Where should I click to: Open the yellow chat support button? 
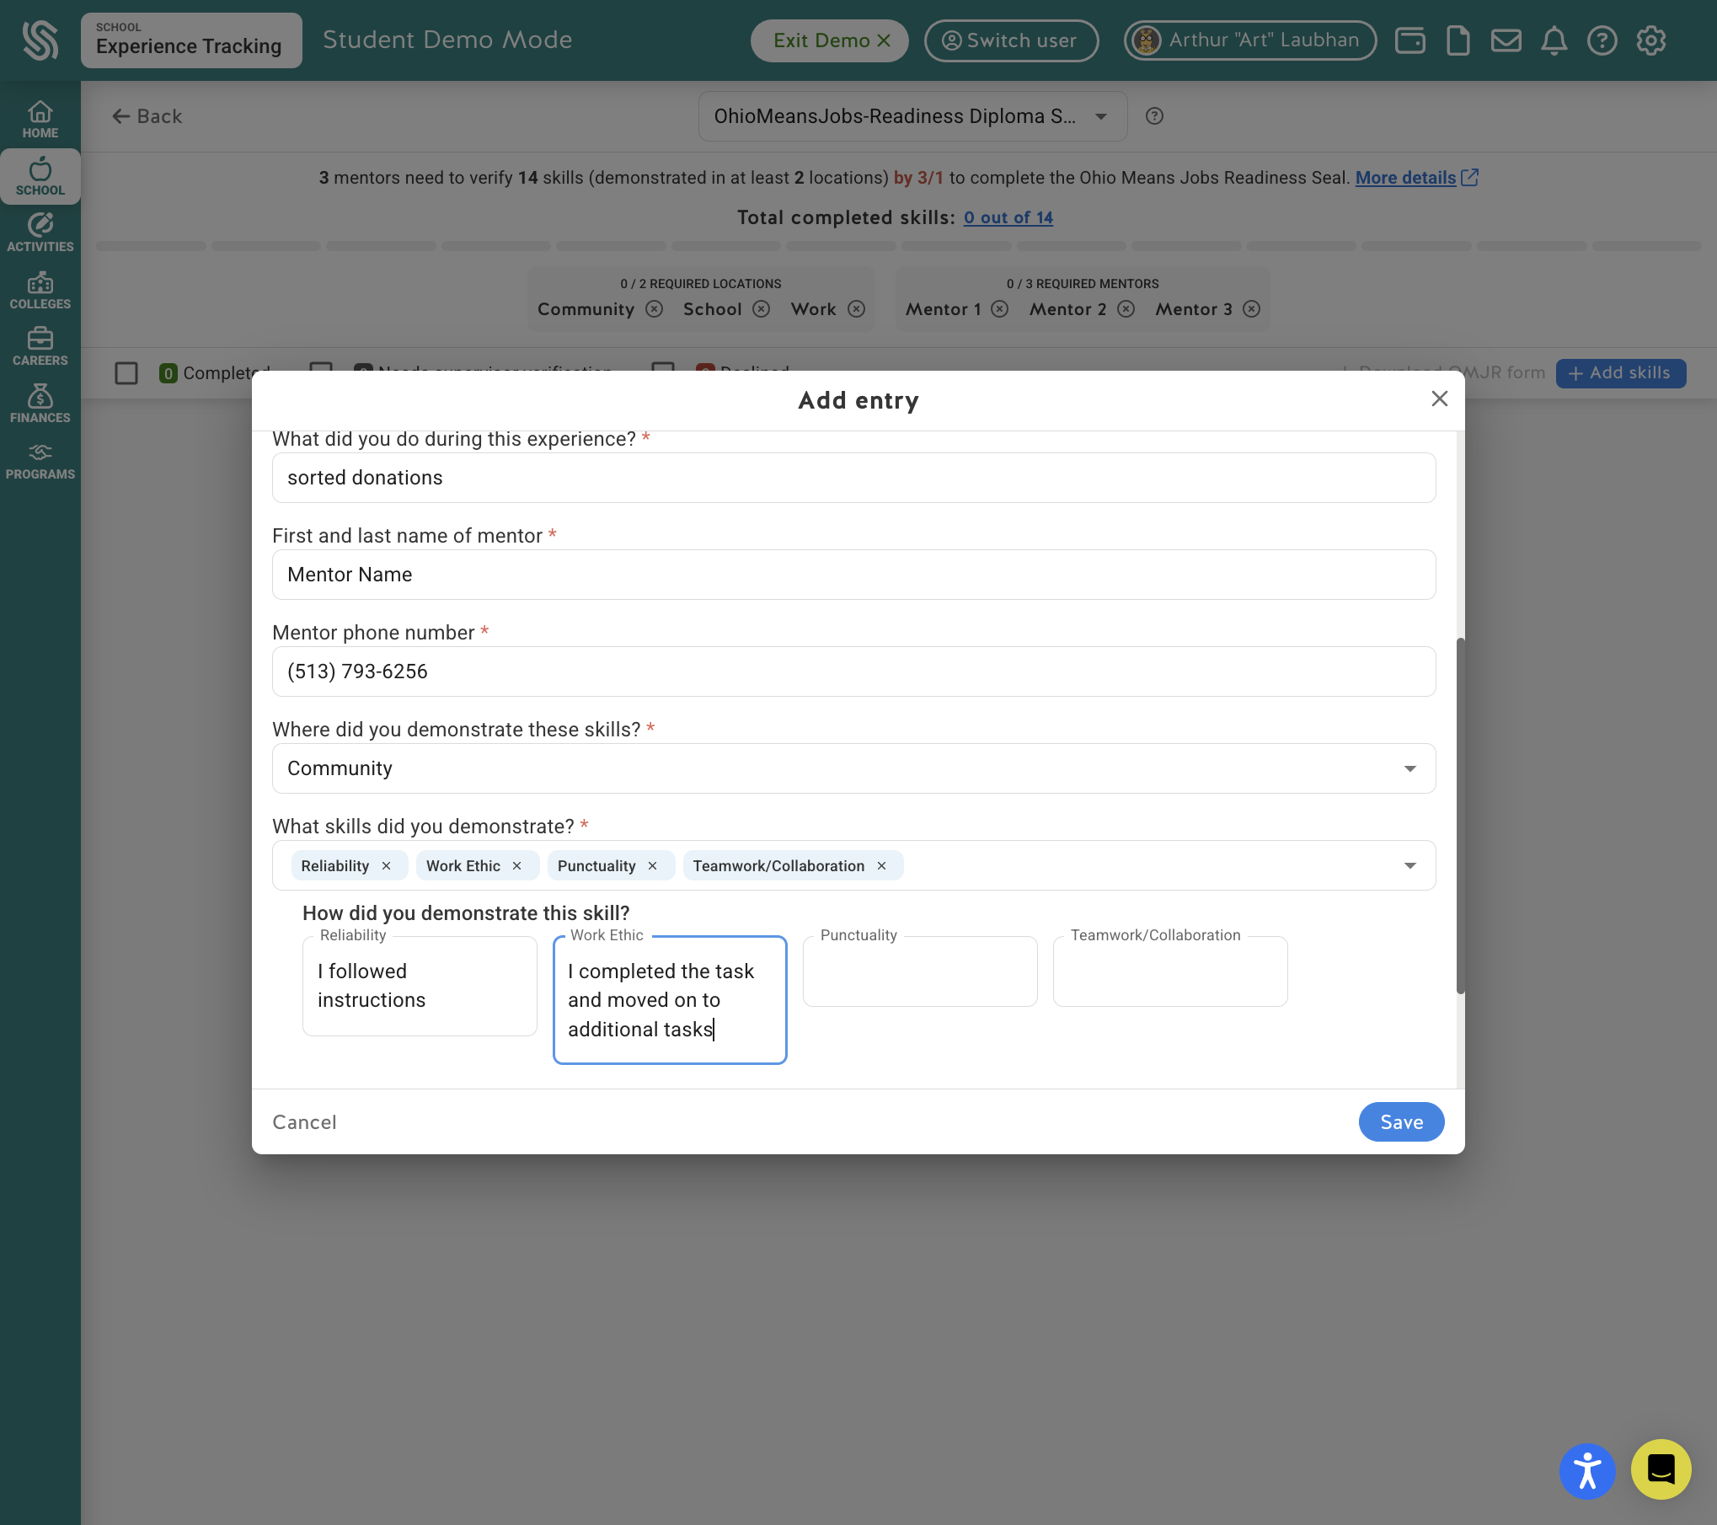coord(1661,1469)
